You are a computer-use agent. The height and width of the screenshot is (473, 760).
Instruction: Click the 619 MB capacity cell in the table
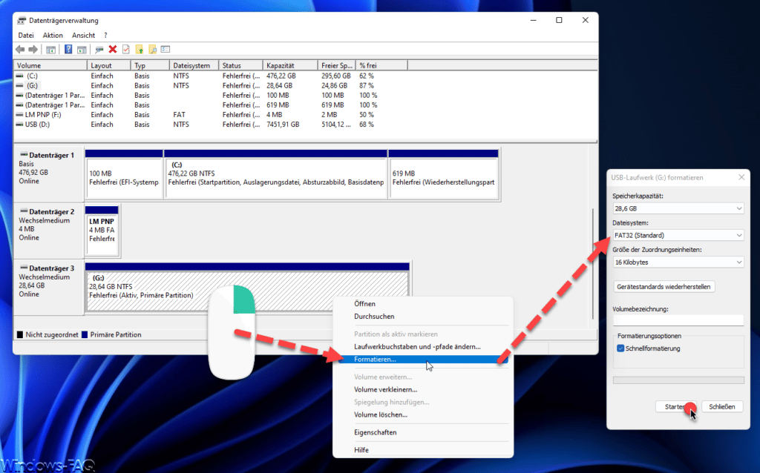click(x=278, y=105)
